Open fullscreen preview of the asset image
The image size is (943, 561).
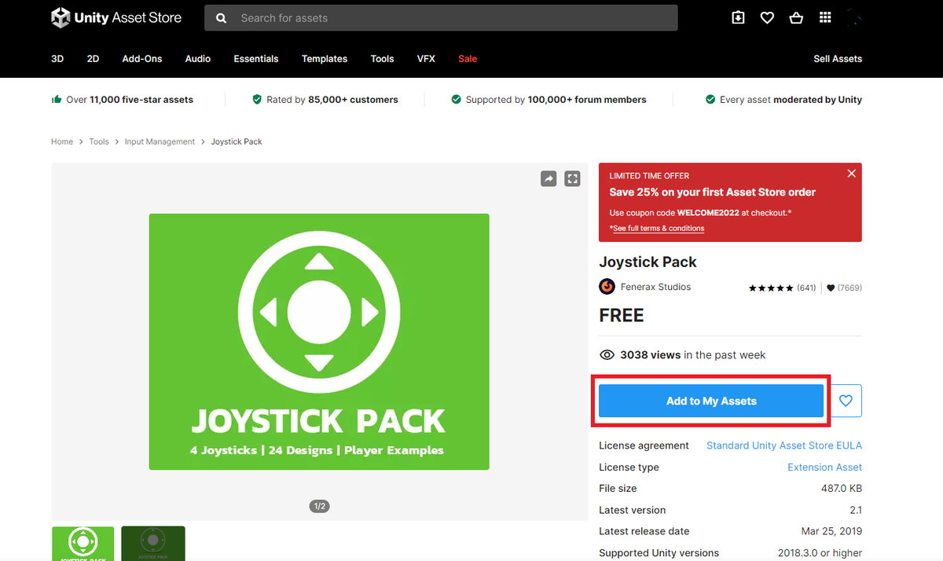point(572,178)
